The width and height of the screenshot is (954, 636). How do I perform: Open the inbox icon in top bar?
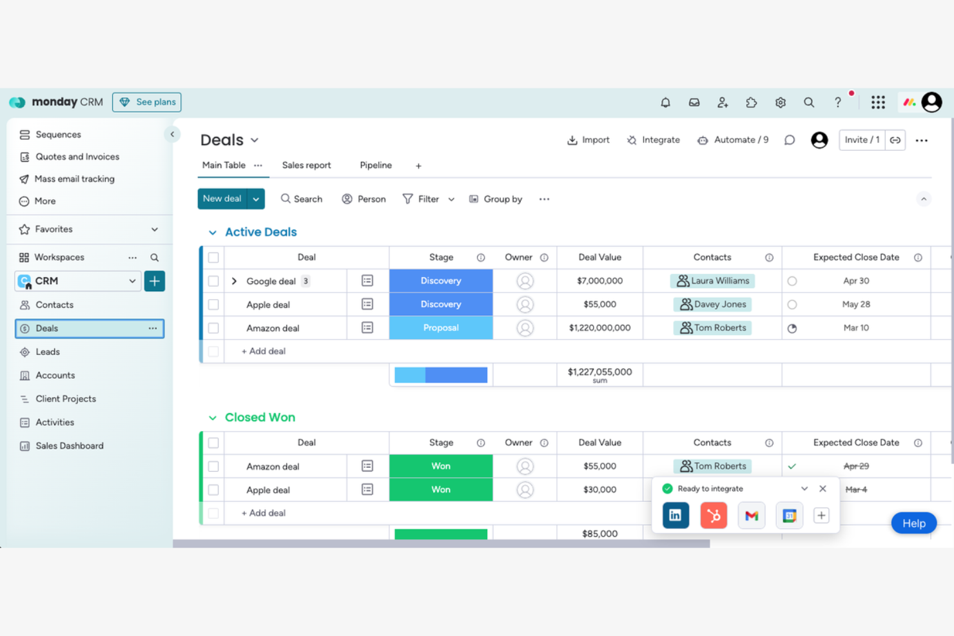pyautogui.click(x=694, y=102)
